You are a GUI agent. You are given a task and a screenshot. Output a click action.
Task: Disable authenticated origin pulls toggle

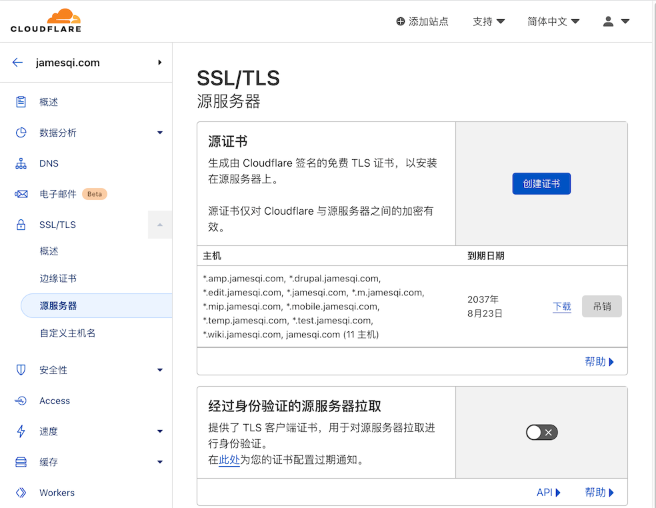coord(541,432)
